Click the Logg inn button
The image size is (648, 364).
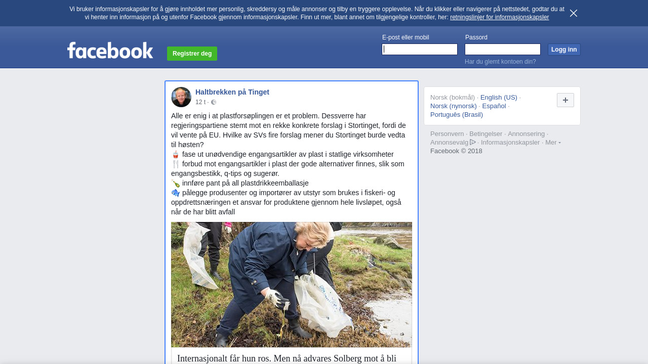coord(564,50)
